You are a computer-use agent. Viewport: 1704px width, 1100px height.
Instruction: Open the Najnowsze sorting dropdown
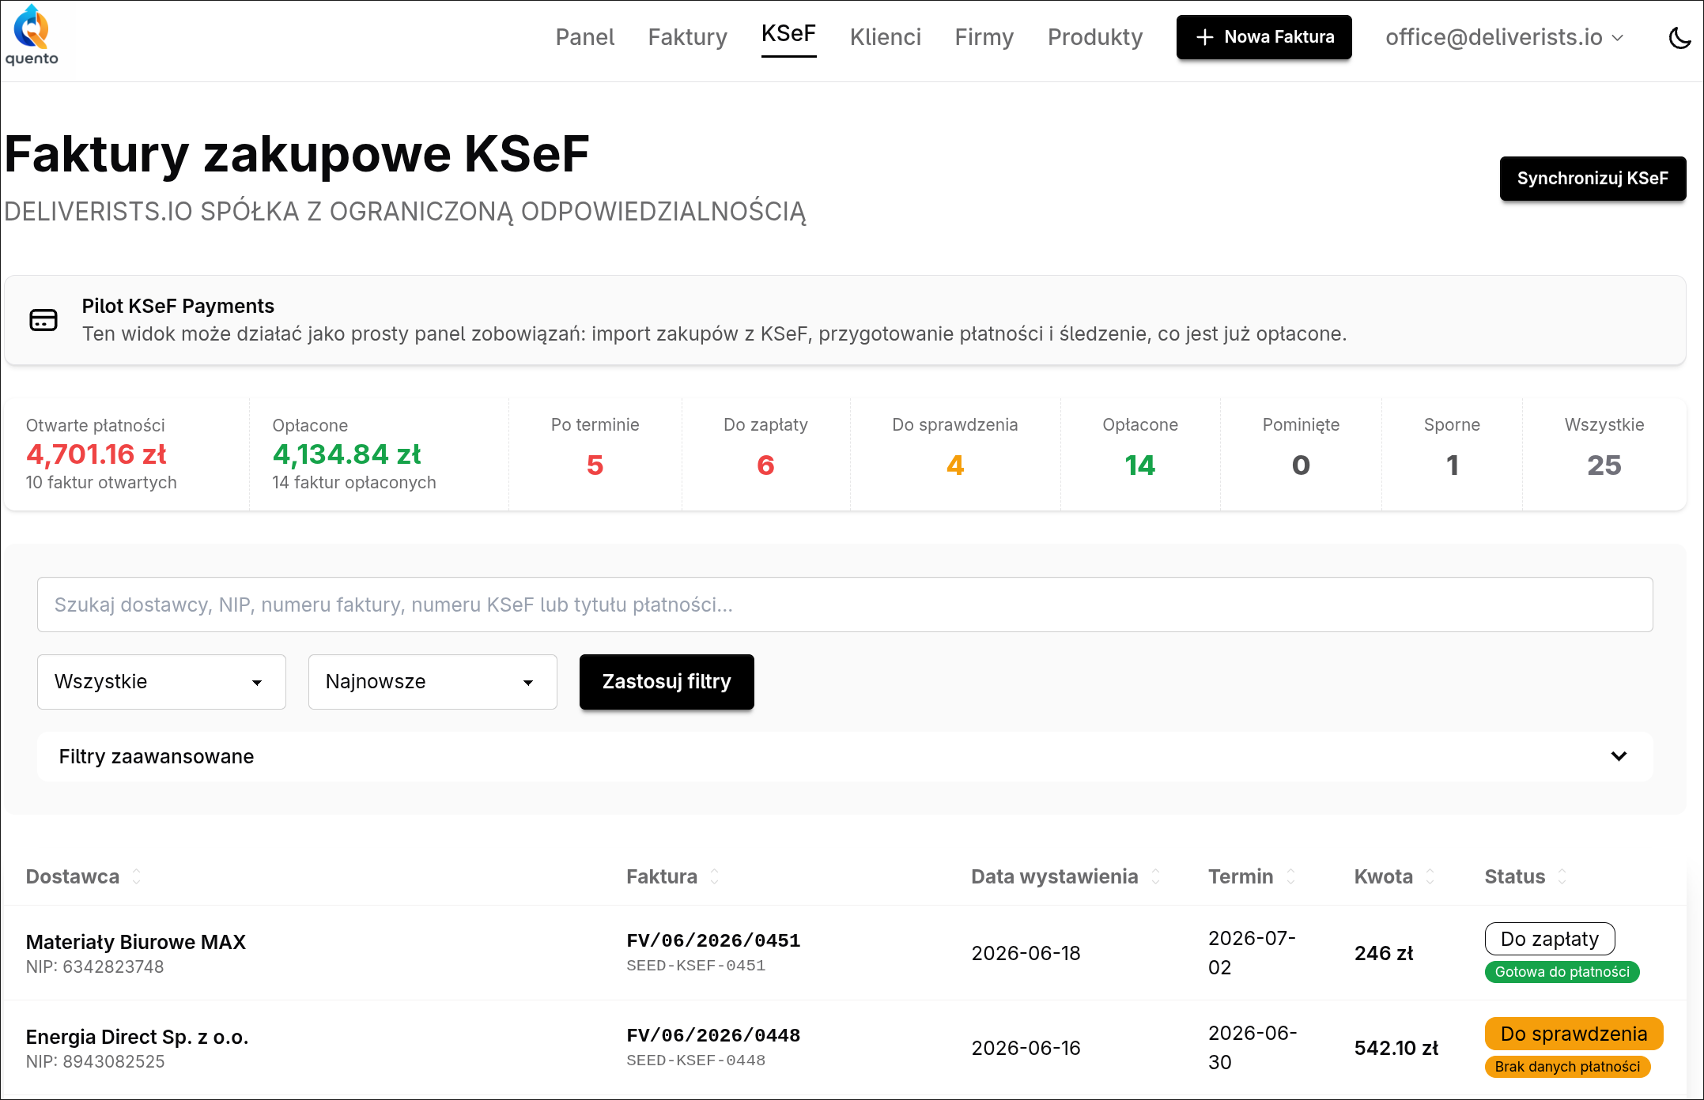pos(433,682)
